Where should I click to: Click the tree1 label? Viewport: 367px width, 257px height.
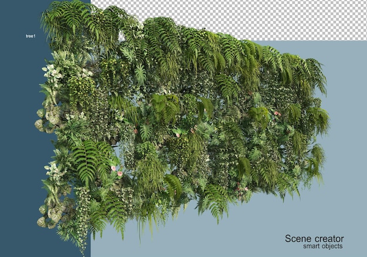(x=30, y=36)
